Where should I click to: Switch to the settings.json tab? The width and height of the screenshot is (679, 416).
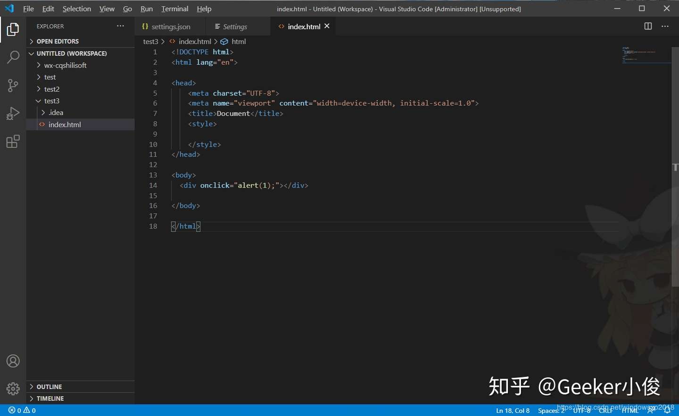[x=170, y=26]
